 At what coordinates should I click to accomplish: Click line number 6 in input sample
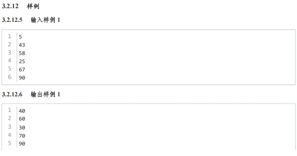pos(9,77)
